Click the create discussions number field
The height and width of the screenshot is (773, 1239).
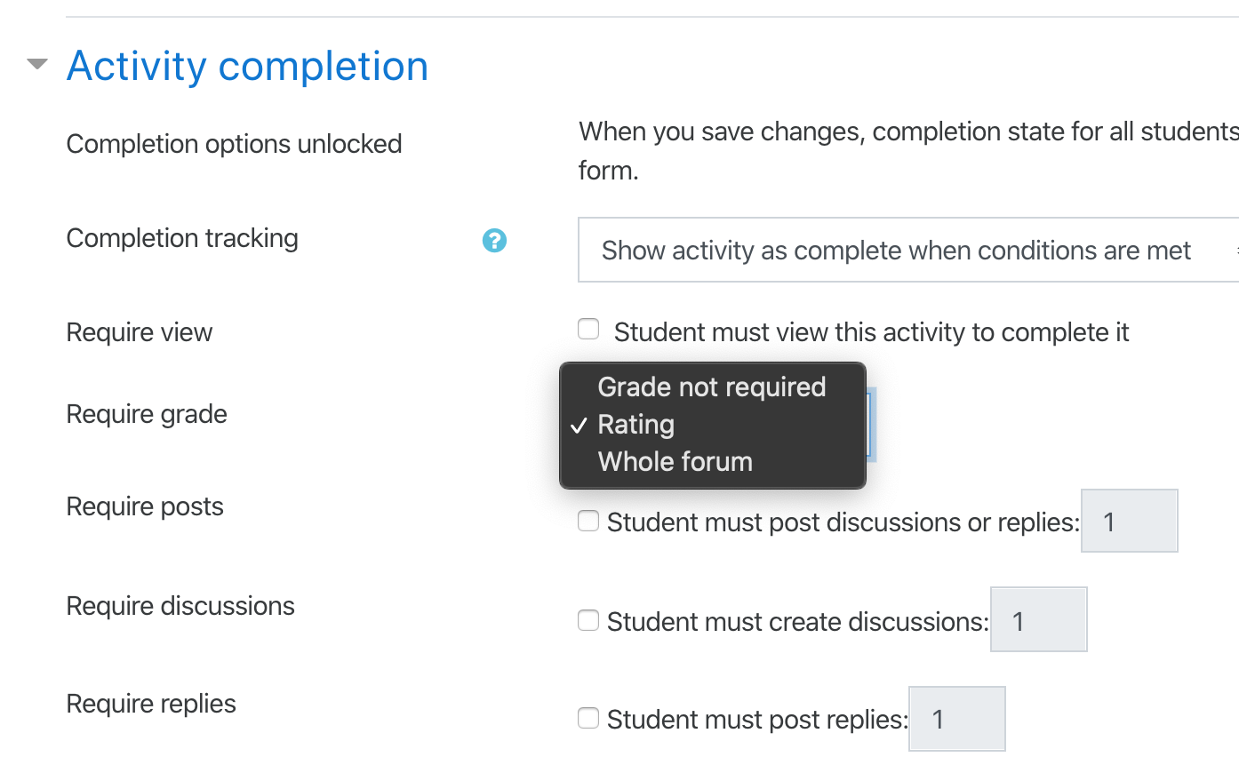1039,620
